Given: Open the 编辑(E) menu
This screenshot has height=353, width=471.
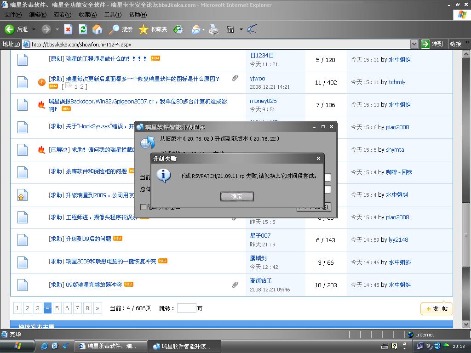Looking at the screenshot, I should [x=38, y=14].
